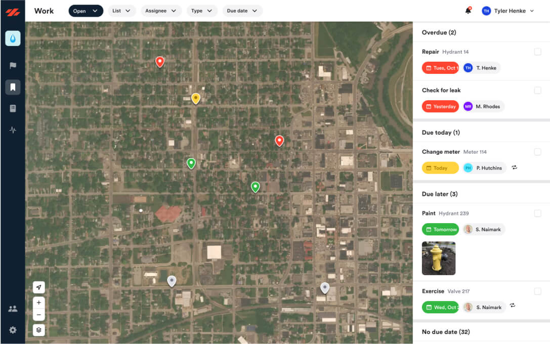Open the notes document icon in sidebar

point(13,108)
